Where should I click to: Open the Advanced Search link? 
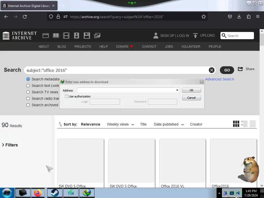pyautogui.click(x=219, y=79)
